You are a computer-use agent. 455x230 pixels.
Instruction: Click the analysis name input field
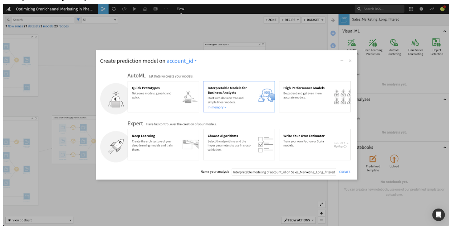(284, 172)
